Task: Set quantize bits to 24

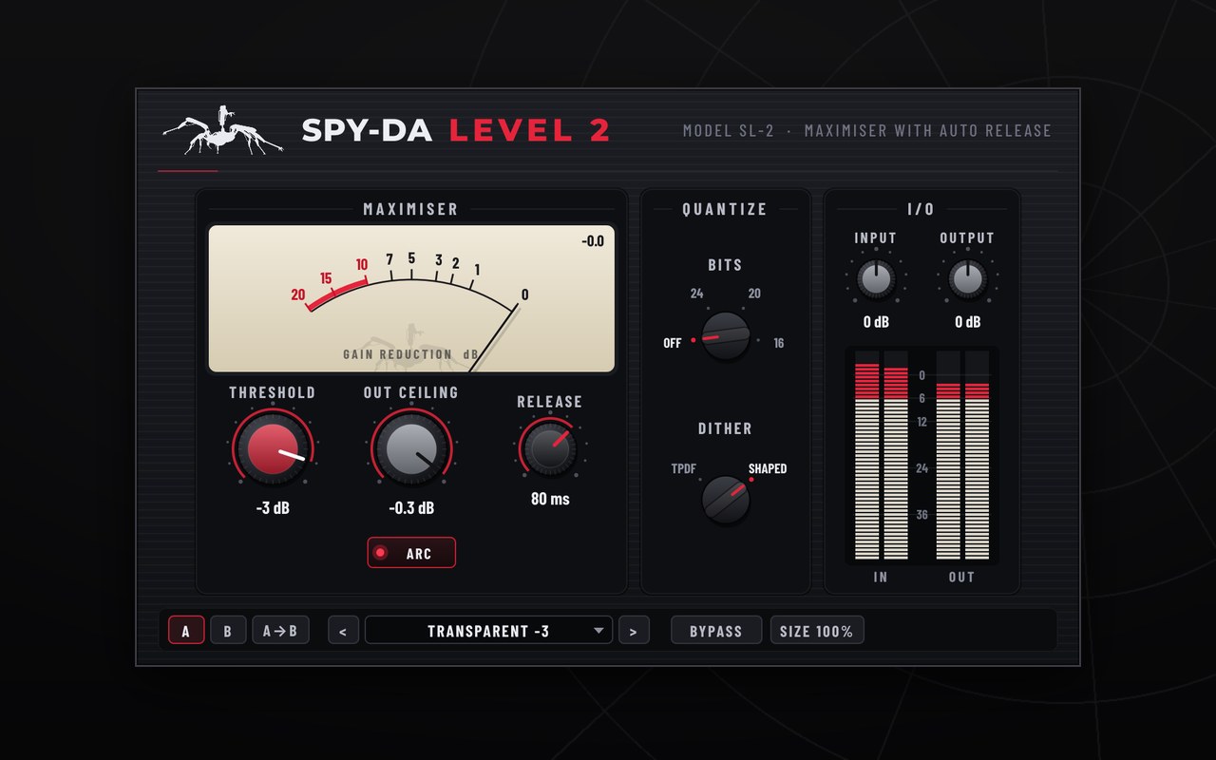Action: point(697,294)
